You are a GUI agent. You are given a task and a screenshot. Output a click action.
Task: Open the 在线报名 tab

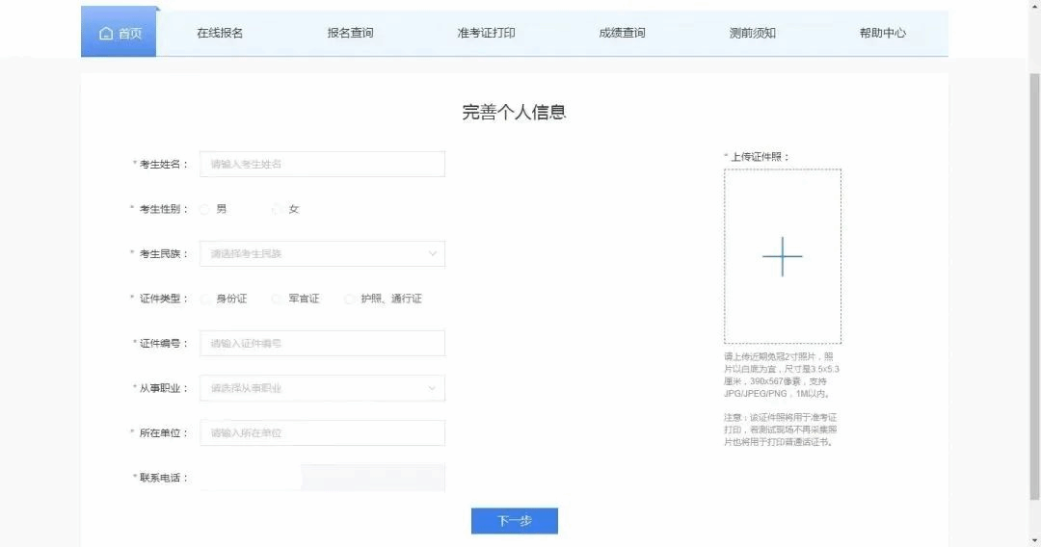click(x=220, y=33)
